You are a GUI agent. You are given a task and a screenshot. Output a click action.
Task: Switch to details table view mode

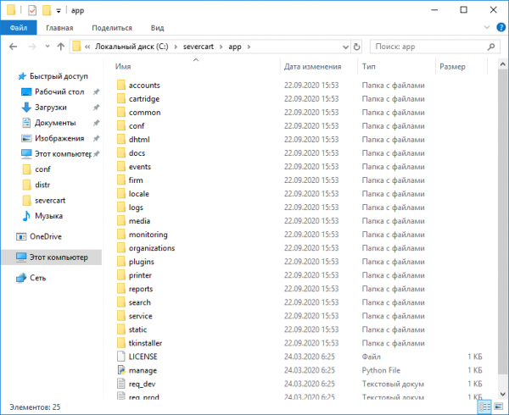[x=484, y=407]
